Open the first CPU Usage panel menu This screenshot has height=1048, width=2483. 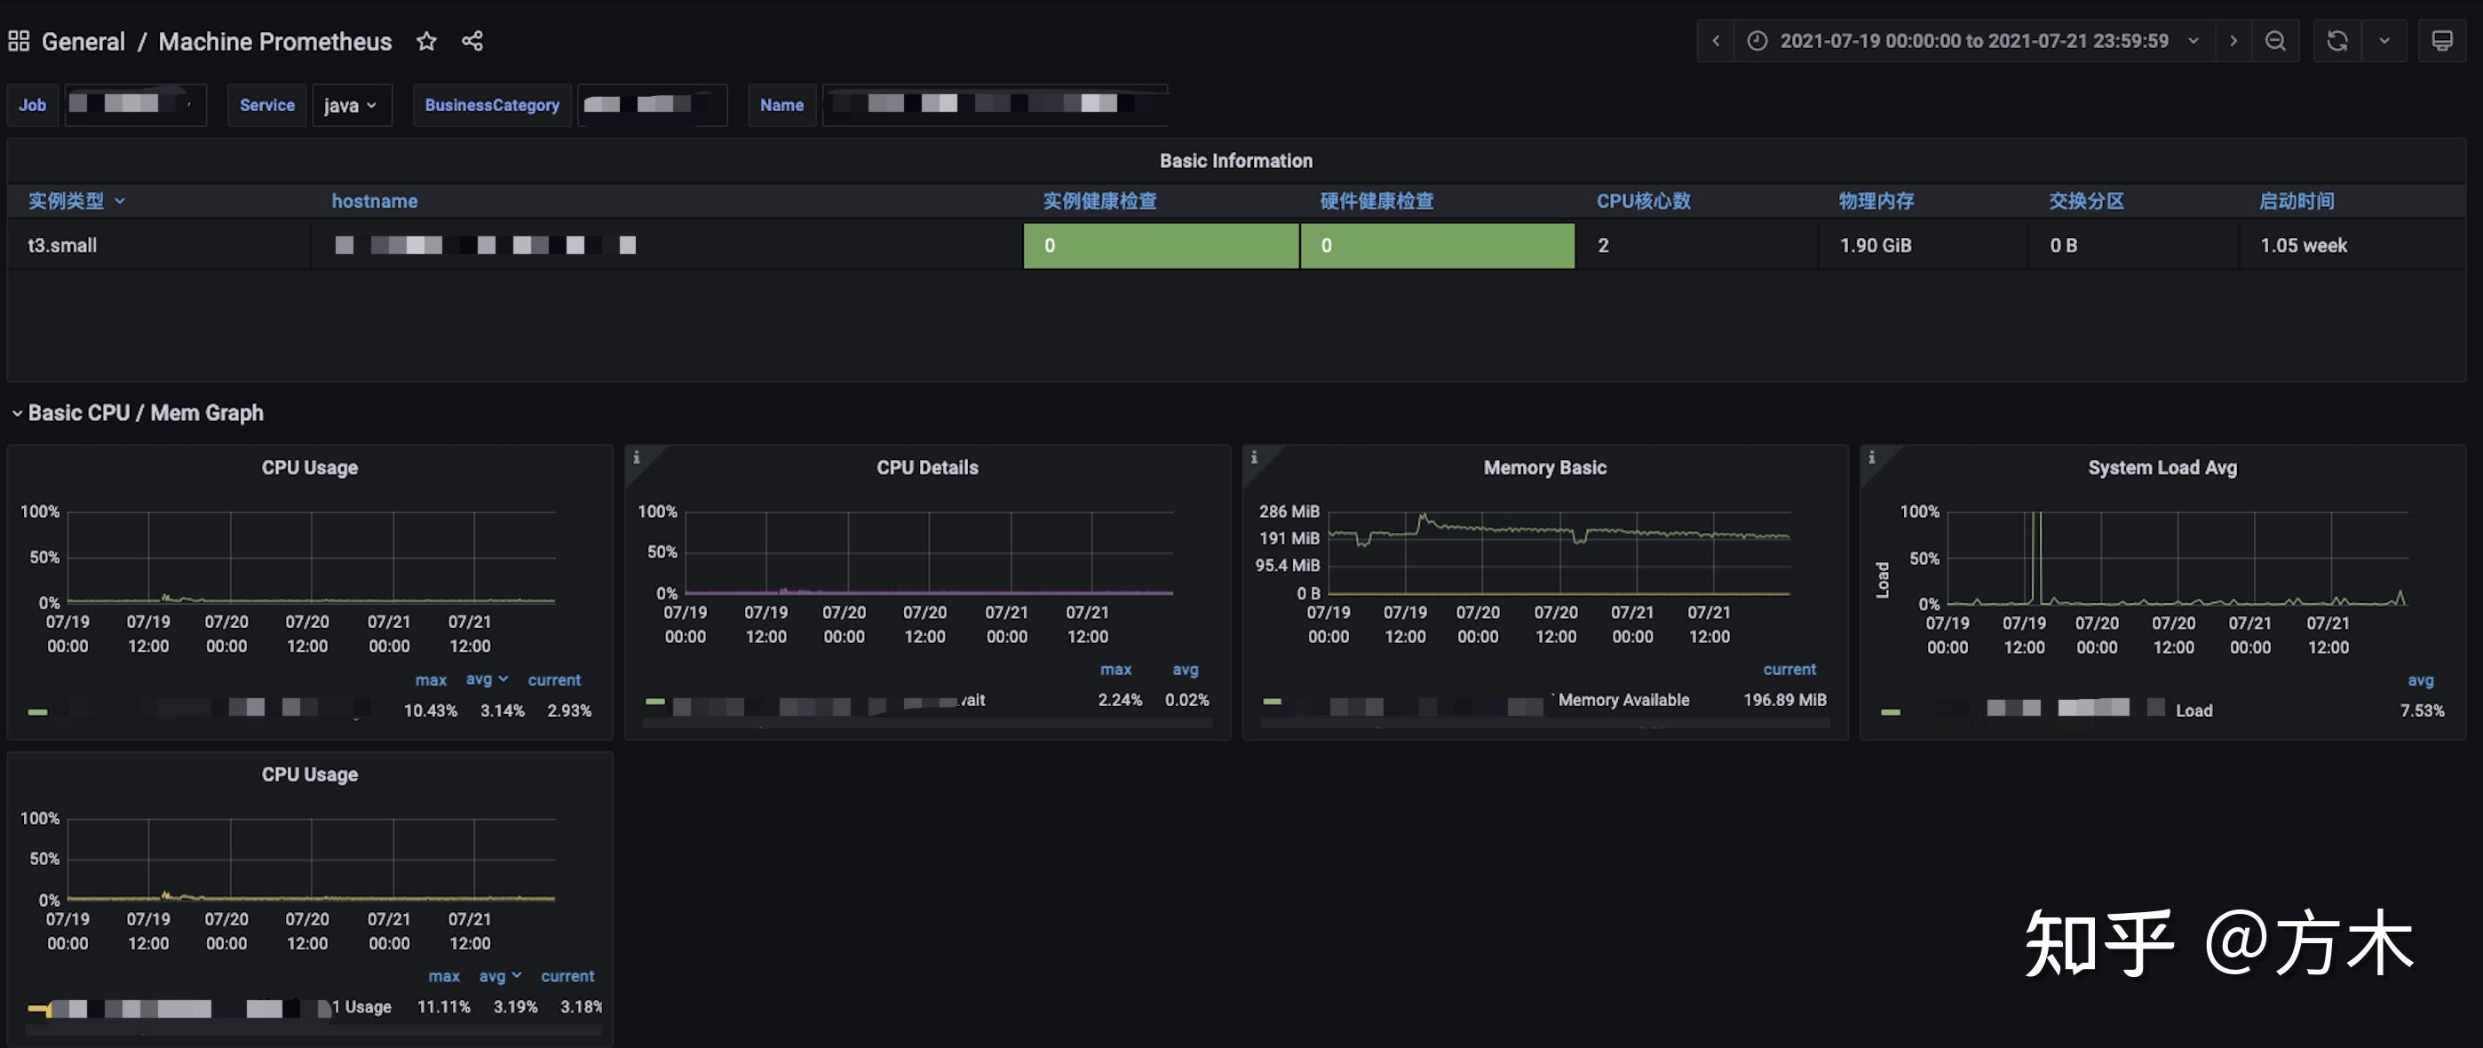click(x=309, y=467)
